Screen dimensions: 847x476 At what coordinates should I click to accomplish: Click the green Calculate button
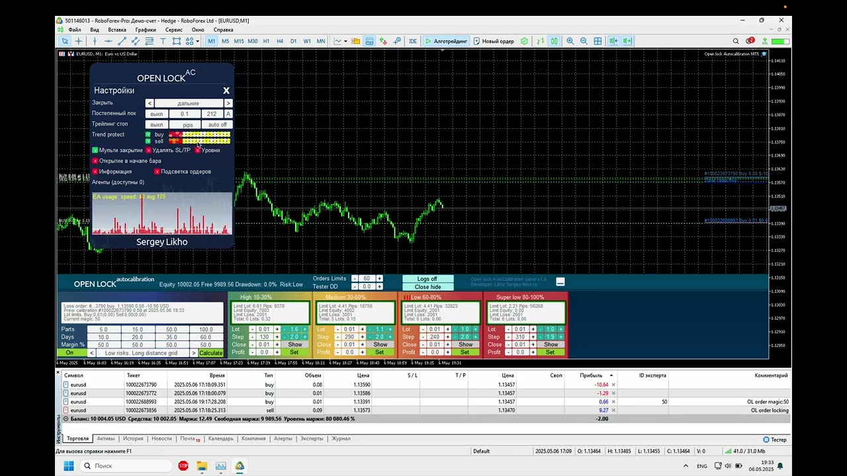(211, 353)
